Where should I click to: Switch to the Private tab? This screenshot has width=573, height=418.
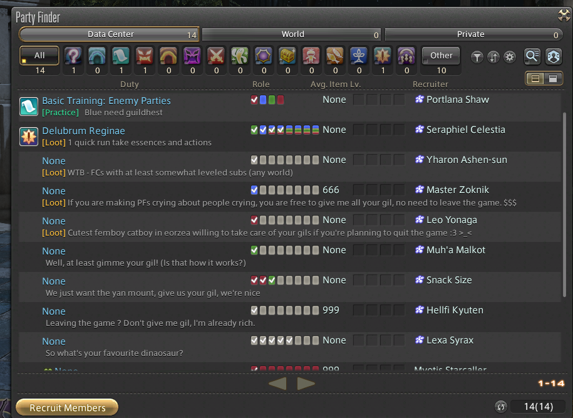474,34
